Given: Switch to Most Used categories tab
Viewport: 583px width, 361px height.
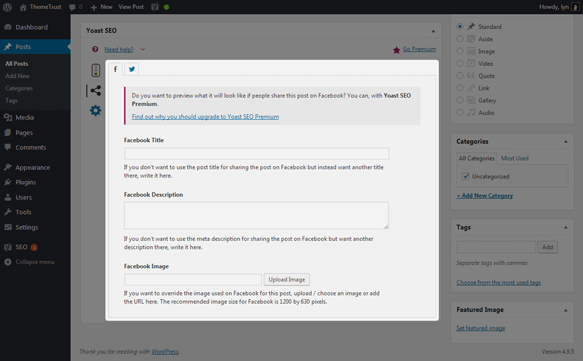Looking at the screenshot, I should coord(515,158).
